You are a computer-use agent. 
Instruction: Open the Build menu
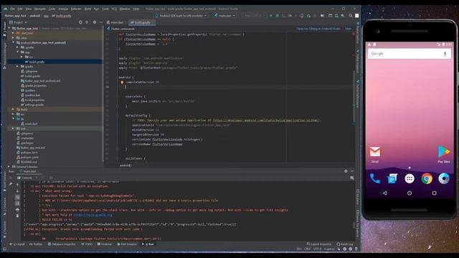pyautogui.click(x=87, y=9)
